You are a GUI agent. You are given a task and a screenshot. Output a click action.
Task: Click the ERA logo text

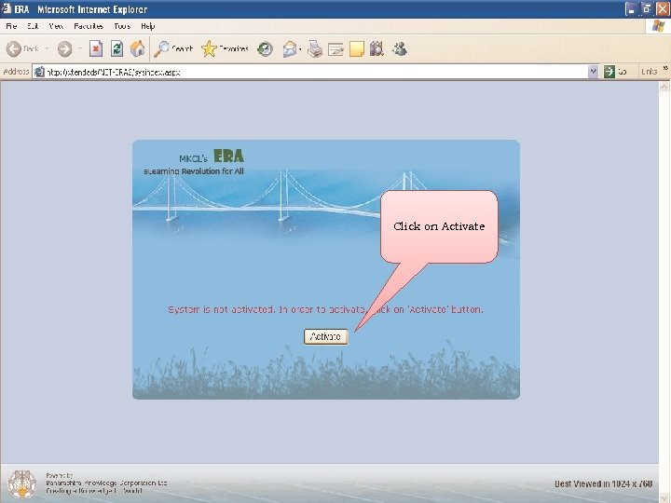228,156
